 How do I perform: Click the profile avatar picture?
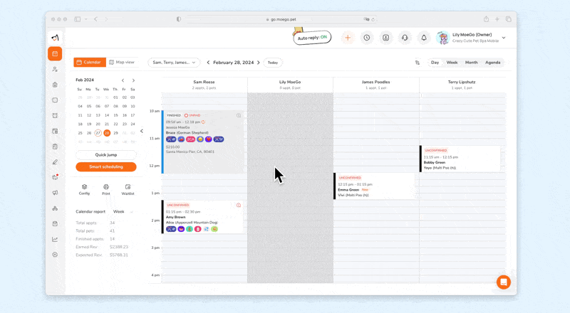pos(442,38)
